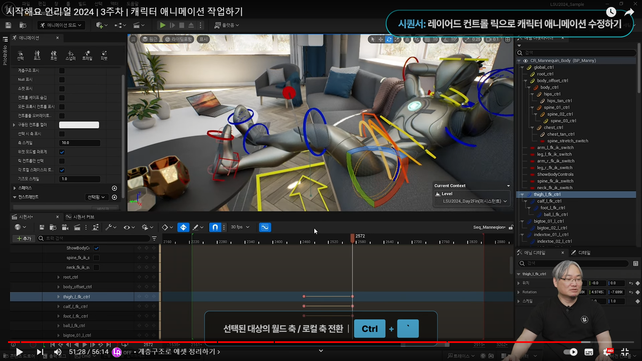Click the viewport rotate mode icon
Viewport: 642px width, 361px height.
(389, 39)
